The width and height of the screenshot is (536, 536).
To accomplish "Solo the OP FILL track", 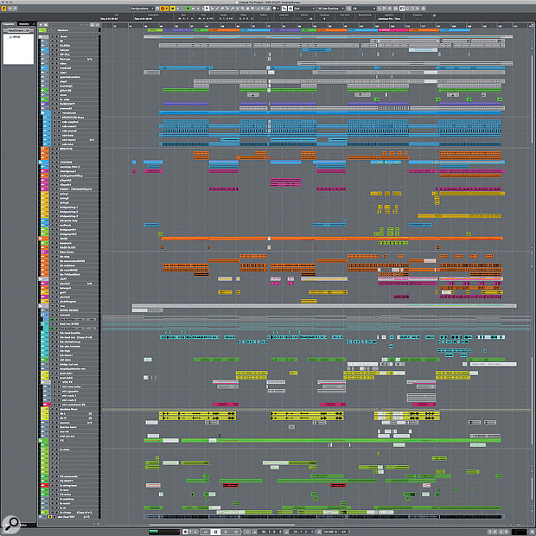I will click(57, 54).
